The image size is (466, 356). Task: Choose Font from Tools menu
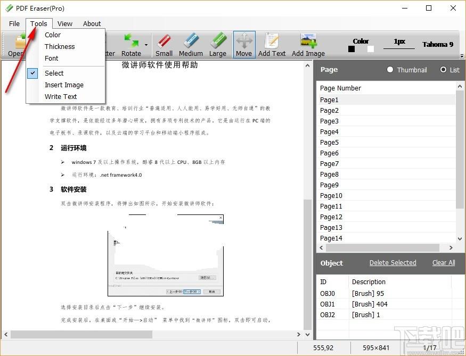66,58
